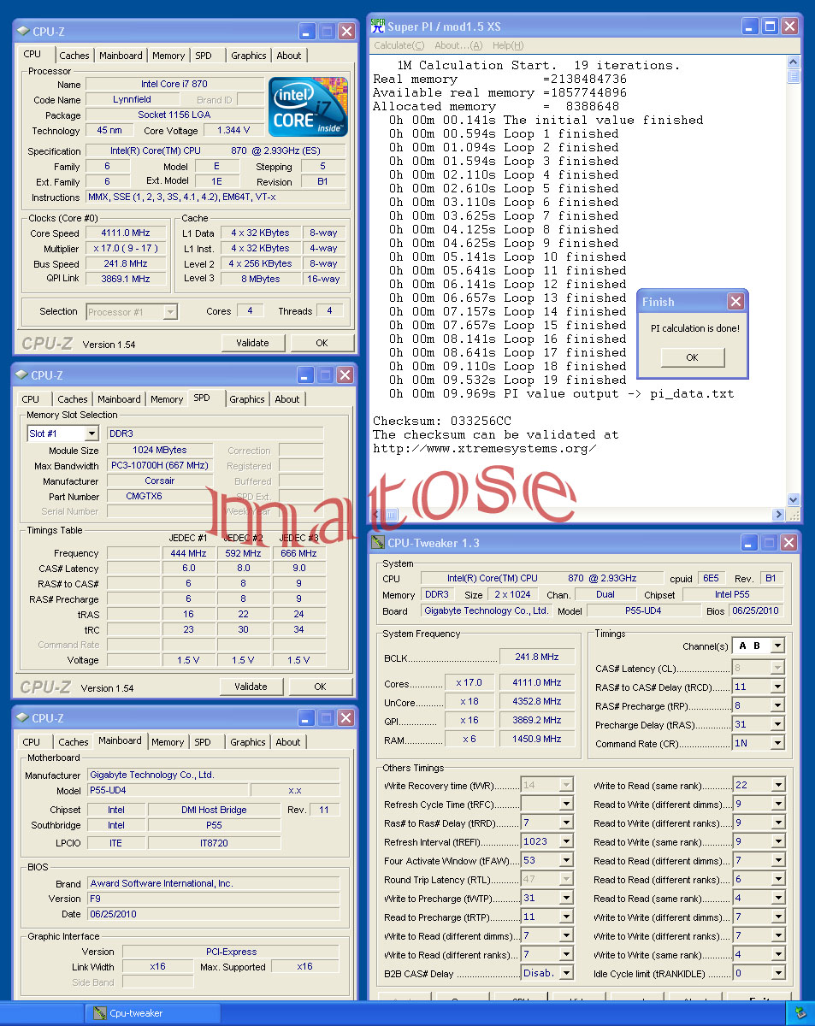Open the Slot #1 memory slot dropdown
Image resolution: width=815 pixels, height=1026 pixels.
92,433
